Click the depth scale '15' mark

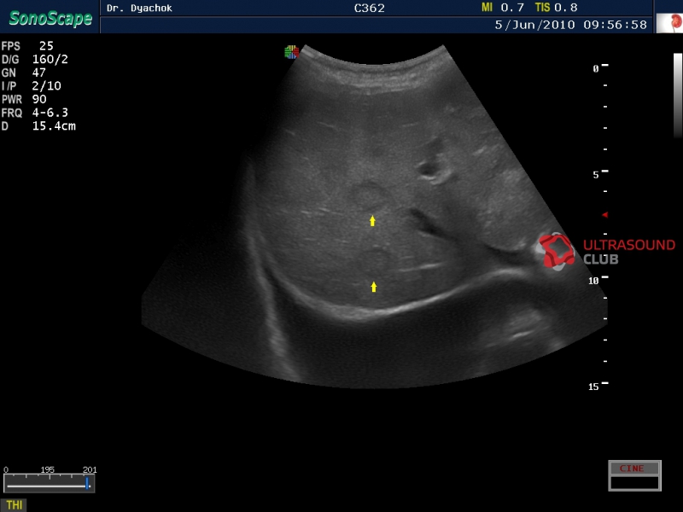tap(593, 387)
